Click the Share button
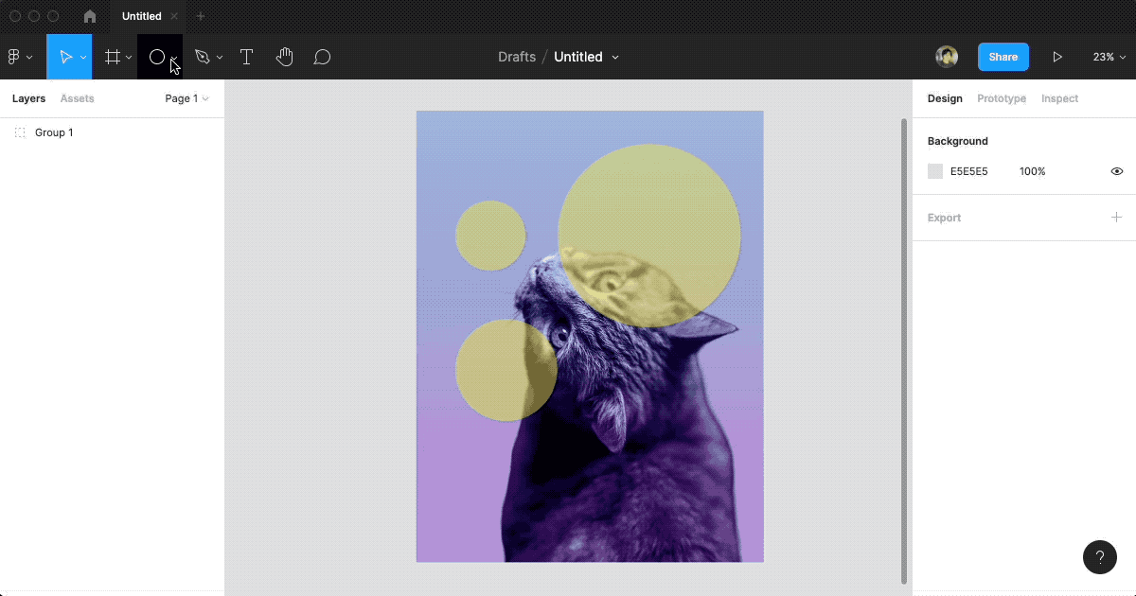The height and width of the screenshot is (596, 1136). click(1003, 57)
